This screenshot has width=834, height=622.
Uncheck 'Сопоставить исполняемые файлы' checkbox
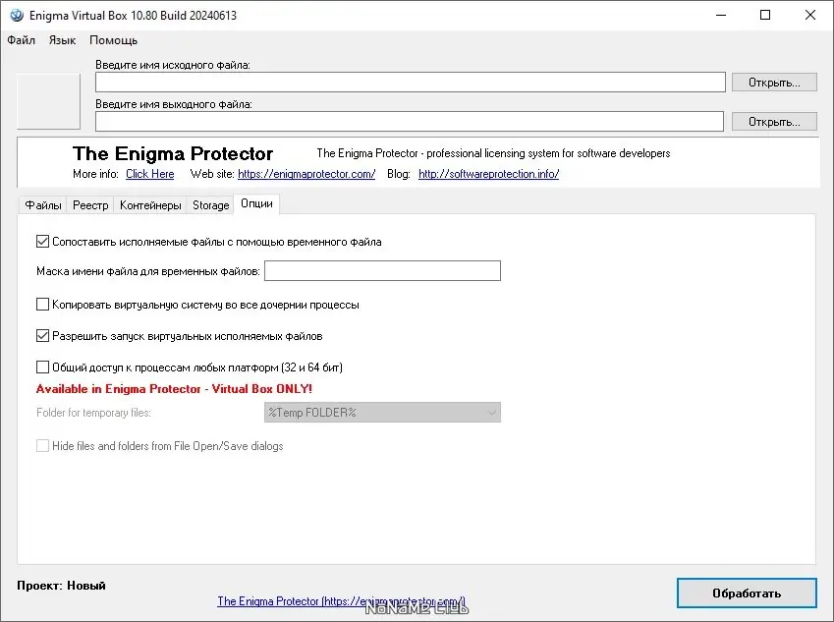point(42,242)
